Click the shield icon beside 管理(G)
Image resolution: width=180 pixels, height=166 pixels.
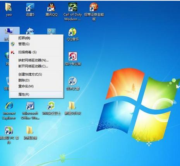(x=13, y=44)
